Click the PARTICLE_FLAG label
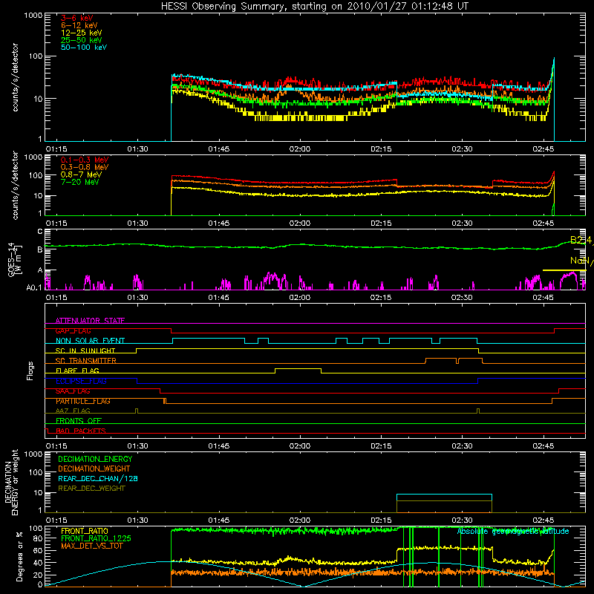This screenshot has width=594, height=594. coord(83,401)
